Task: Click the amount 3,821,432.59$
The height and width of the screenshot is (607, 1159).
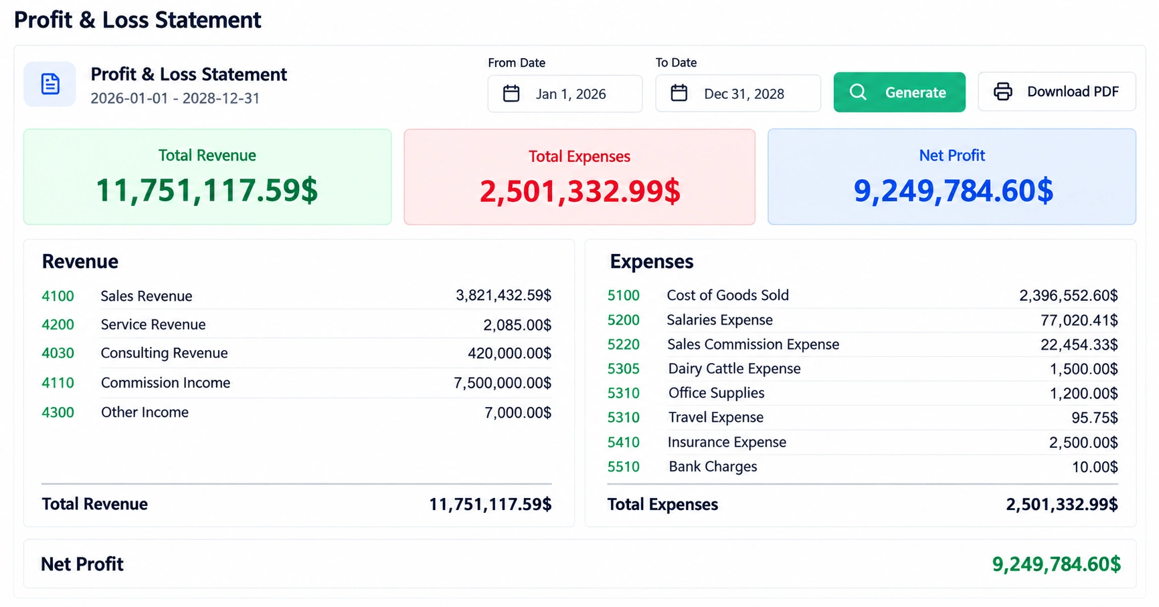Action: pos(503,295)
